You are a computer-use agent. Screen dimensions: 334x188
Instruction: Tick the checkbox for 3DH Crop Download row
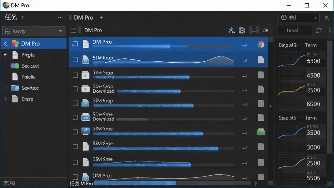[75, 89]
